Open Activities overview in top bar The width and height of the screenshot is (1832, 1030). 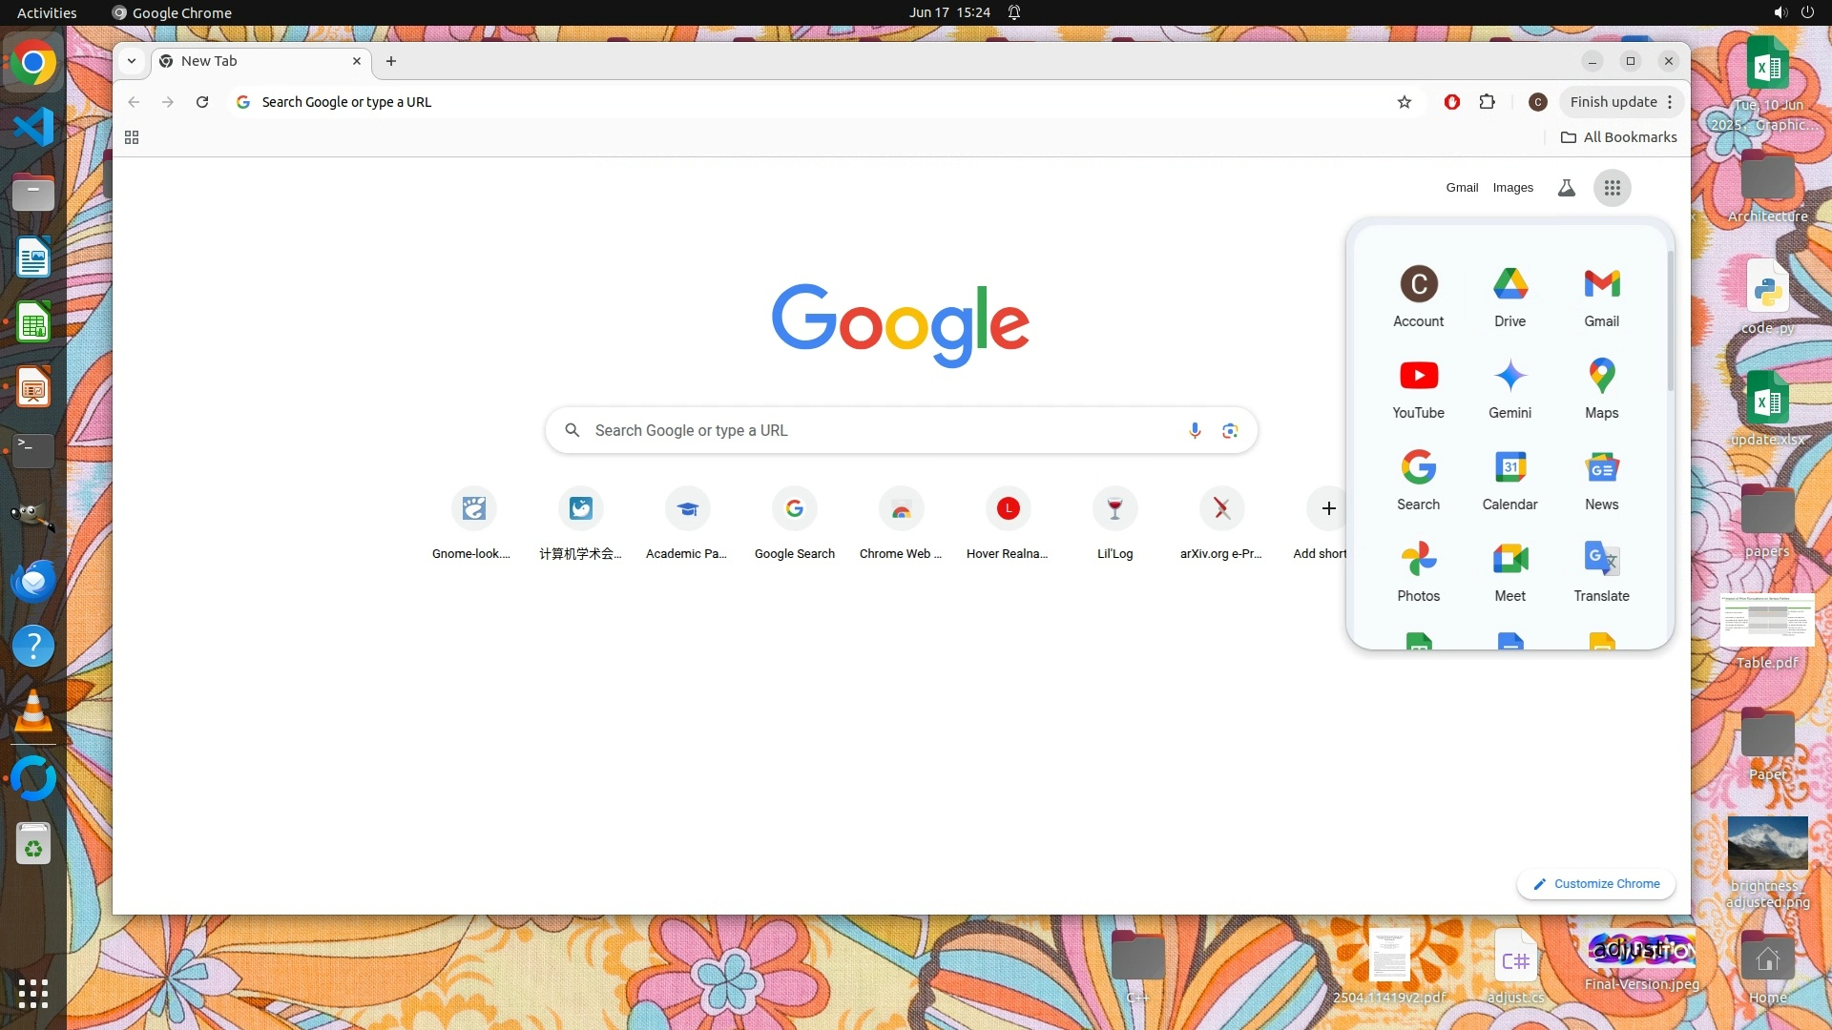pyautogui.click(x=47, y=12)
